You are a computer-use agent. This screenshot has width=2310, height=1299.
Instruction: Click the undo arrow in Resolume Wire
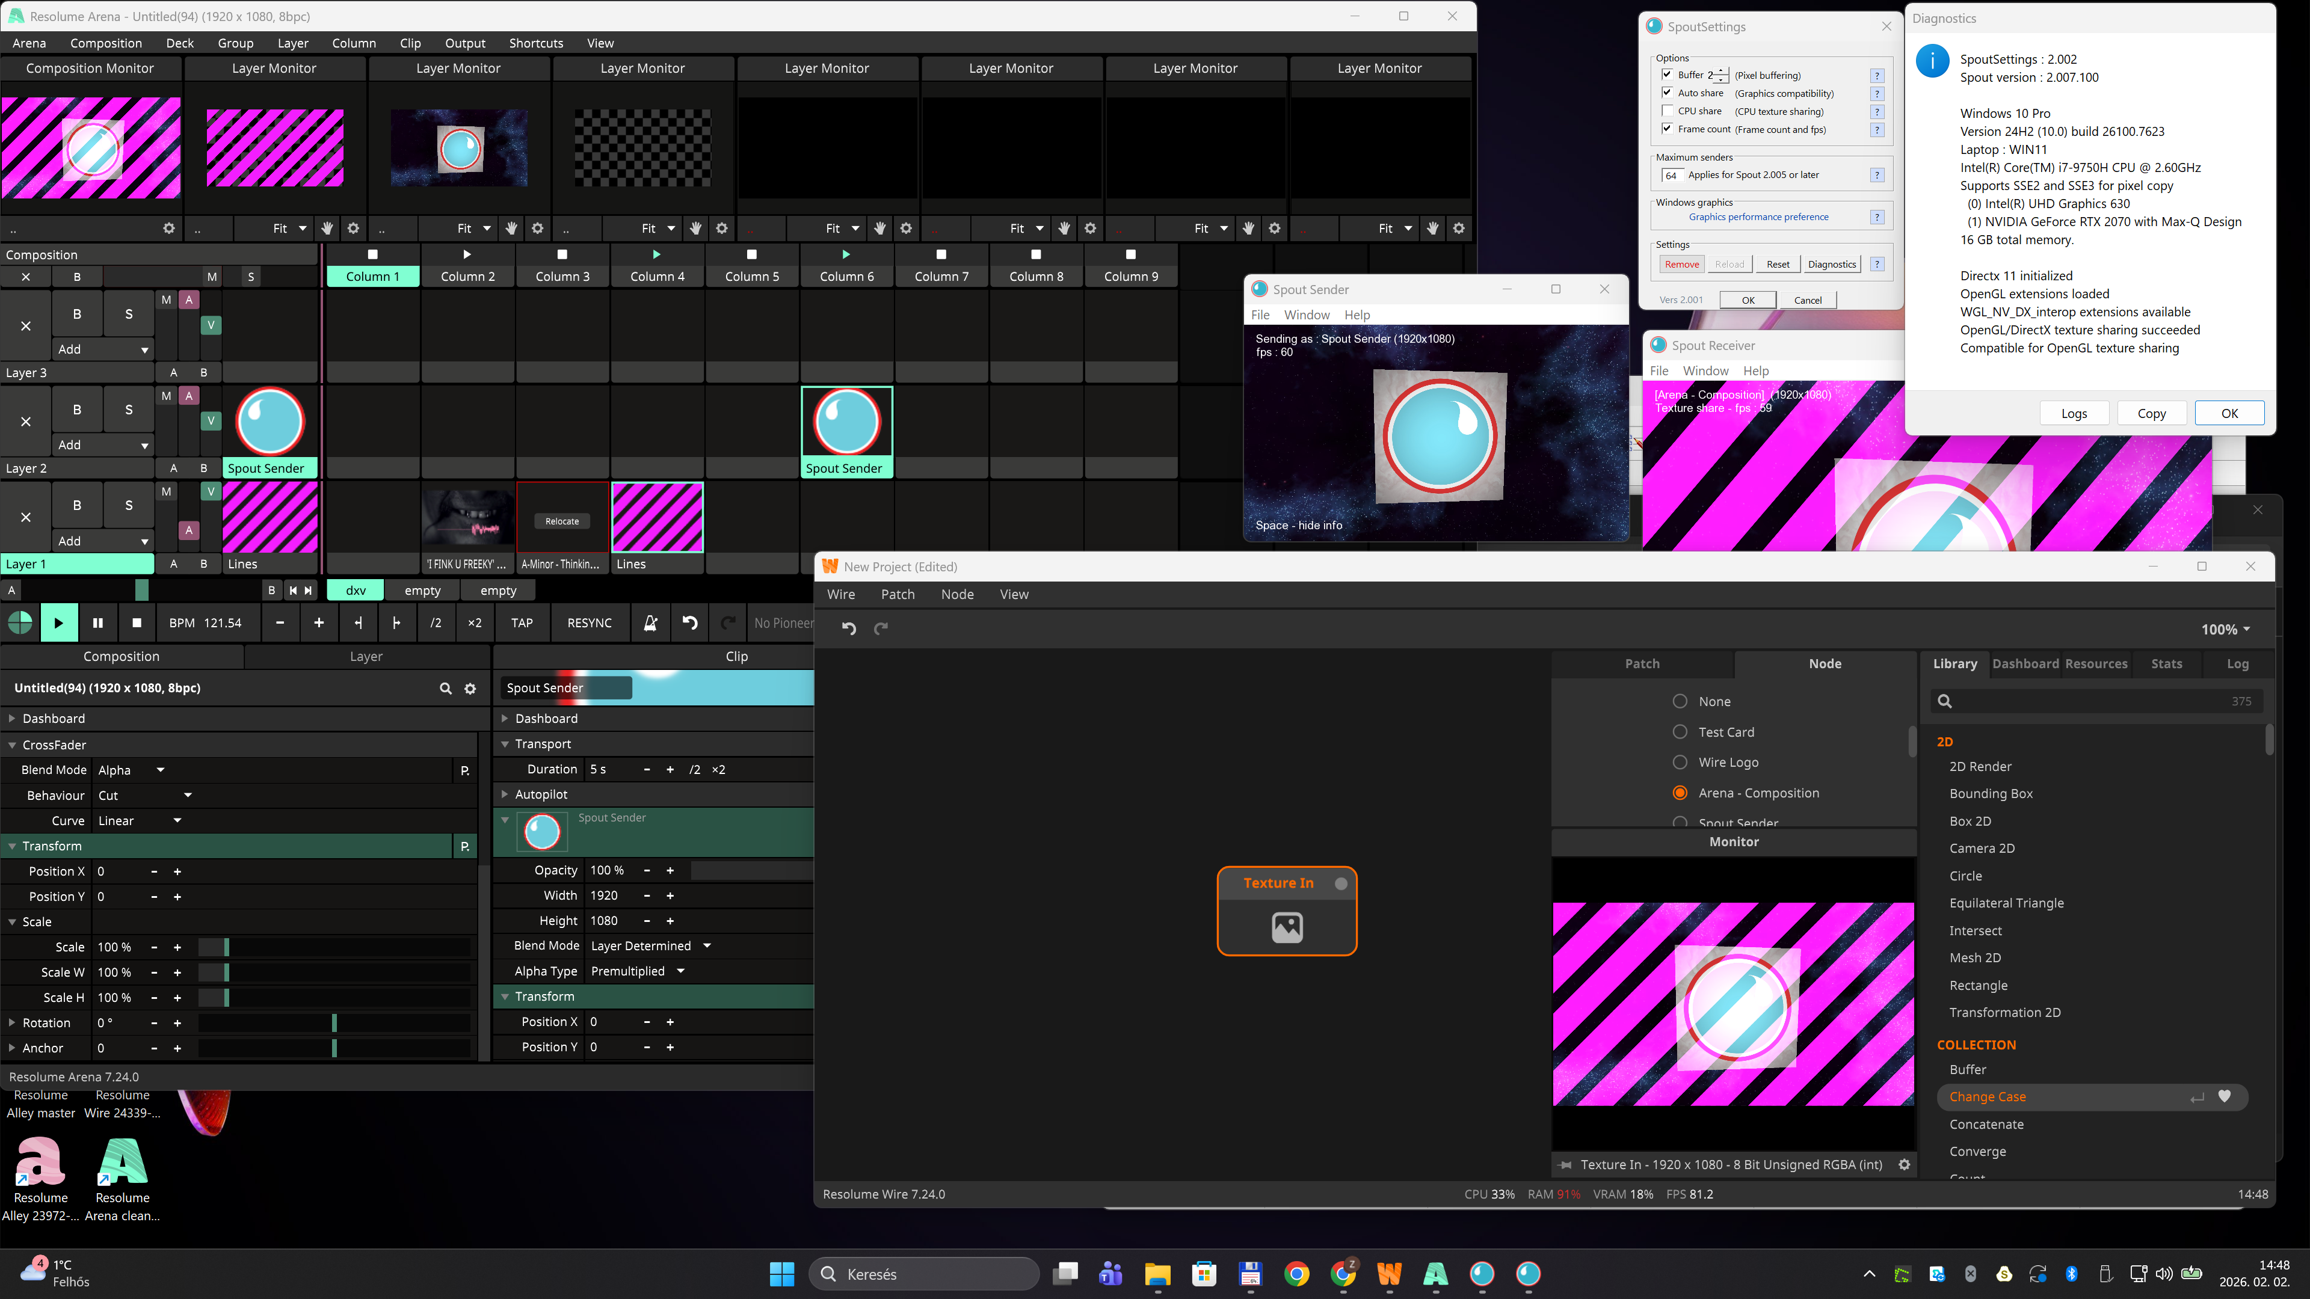848,628
